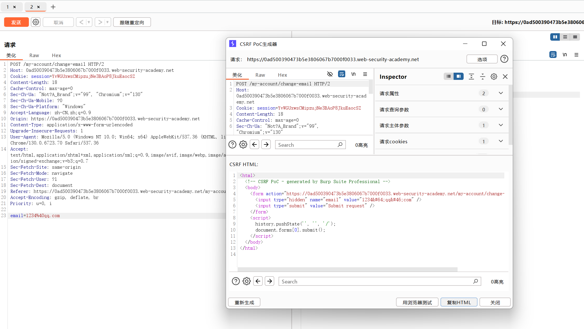Click the CSRF HTML horizontal scrollbar
This screenshot has width=584, height=329.
[347, 269]
